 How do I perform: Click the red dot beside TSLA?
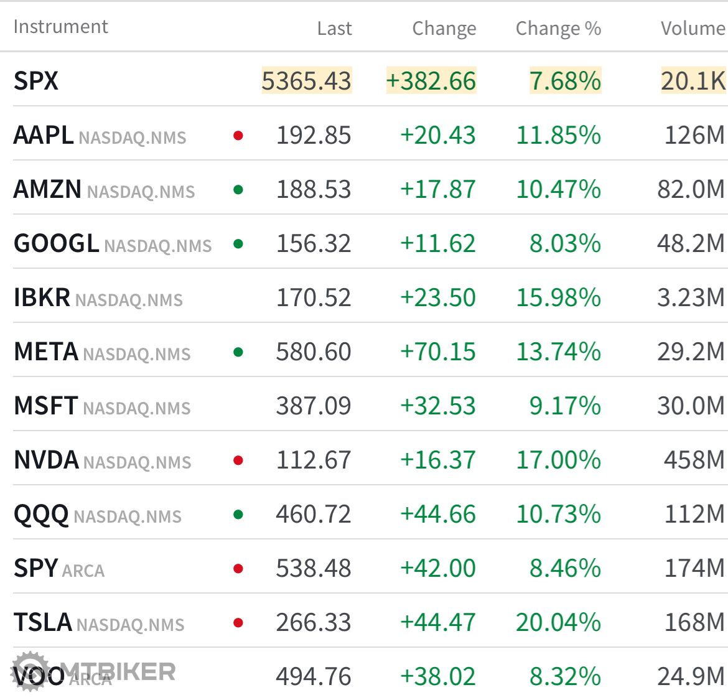click(x=238, y=623)
